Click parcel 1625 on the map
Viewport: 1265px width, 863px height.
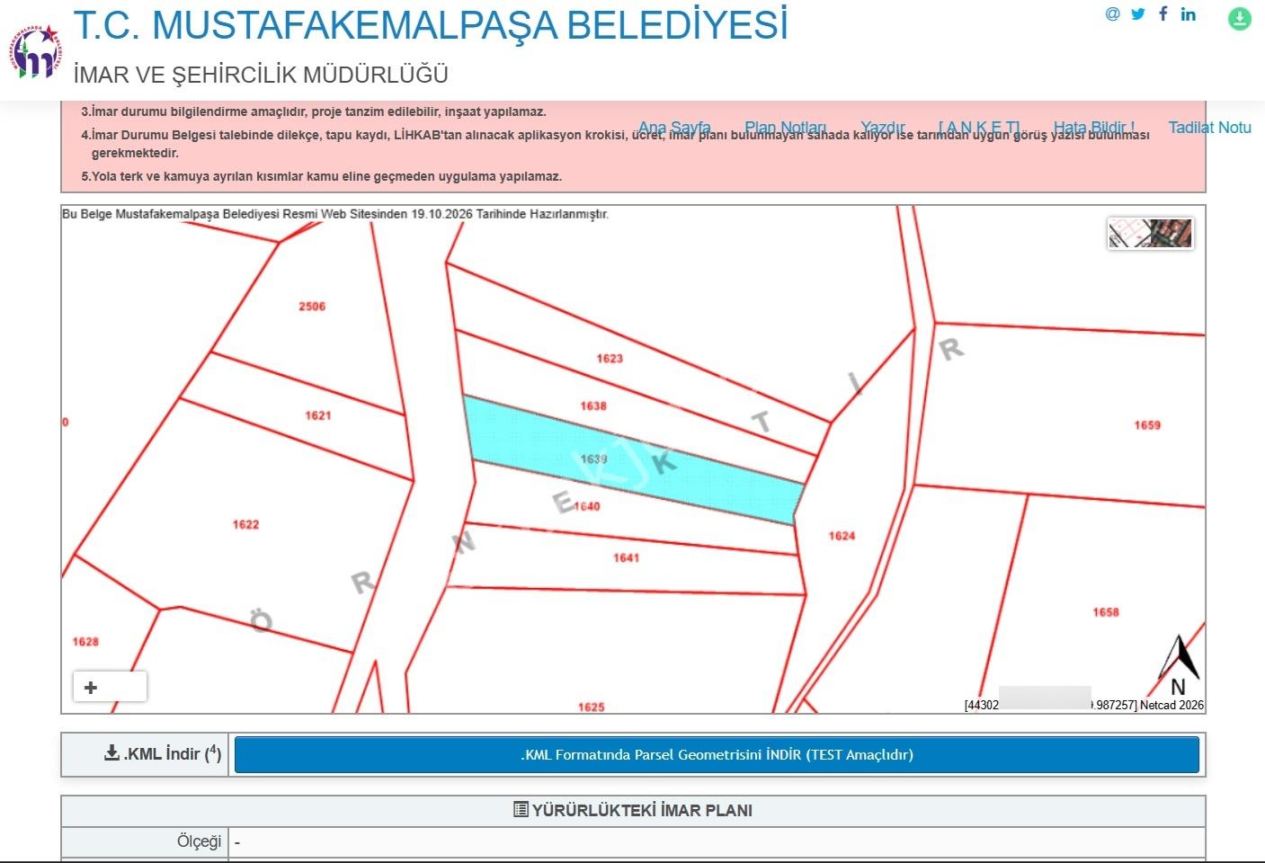coord(592,707)
